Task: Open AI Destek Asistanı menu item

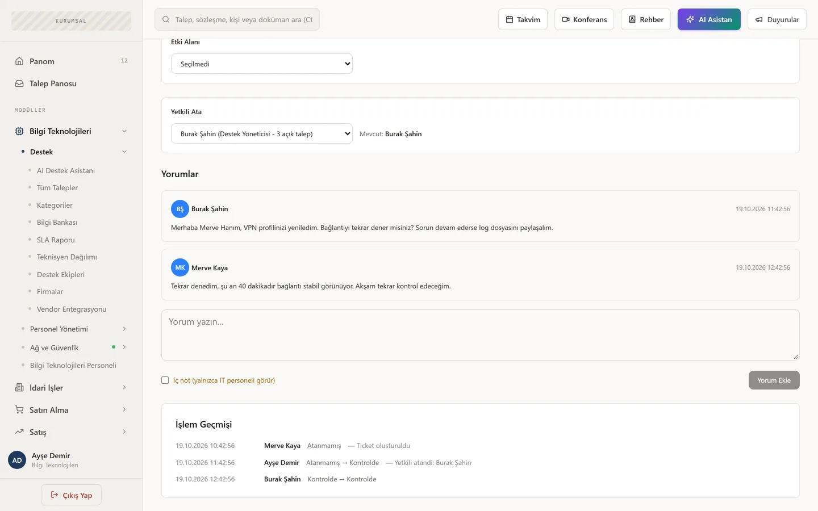Action: [x=66, y=170]
